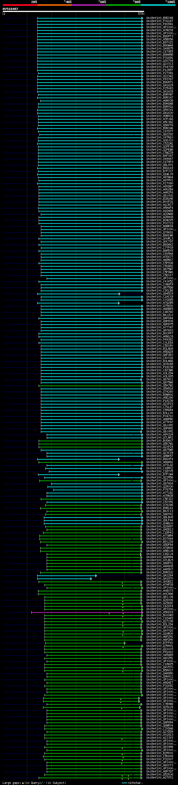Click the UniRef100_P31691 hit label
This screenshot has width=178, height=785.
coord(159,58)
